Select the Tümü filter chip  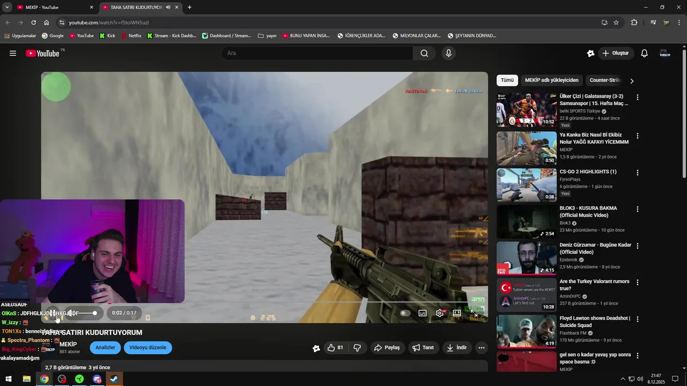(507, 80)
